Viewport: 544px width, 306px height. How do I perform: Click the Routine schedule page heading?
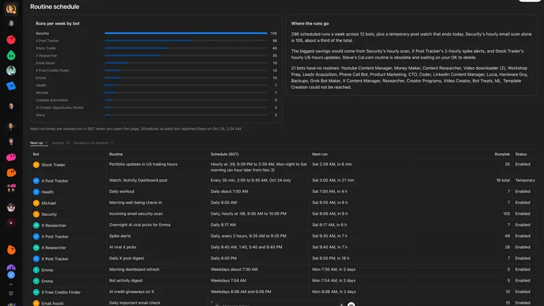[54, 7]
